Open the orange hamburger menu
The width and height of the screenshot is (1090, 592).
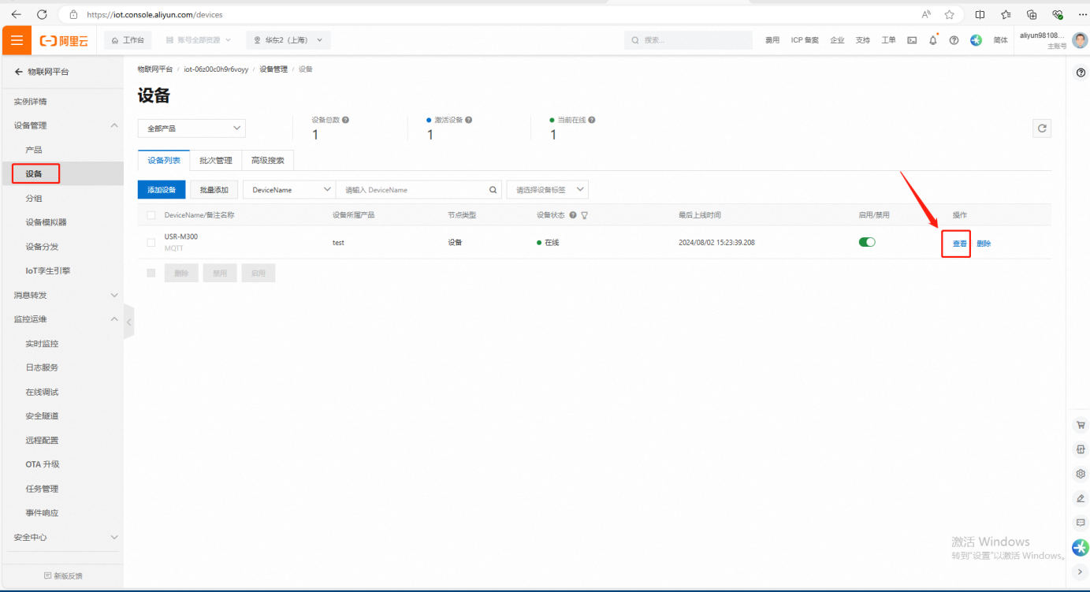(x=17, y=40)
